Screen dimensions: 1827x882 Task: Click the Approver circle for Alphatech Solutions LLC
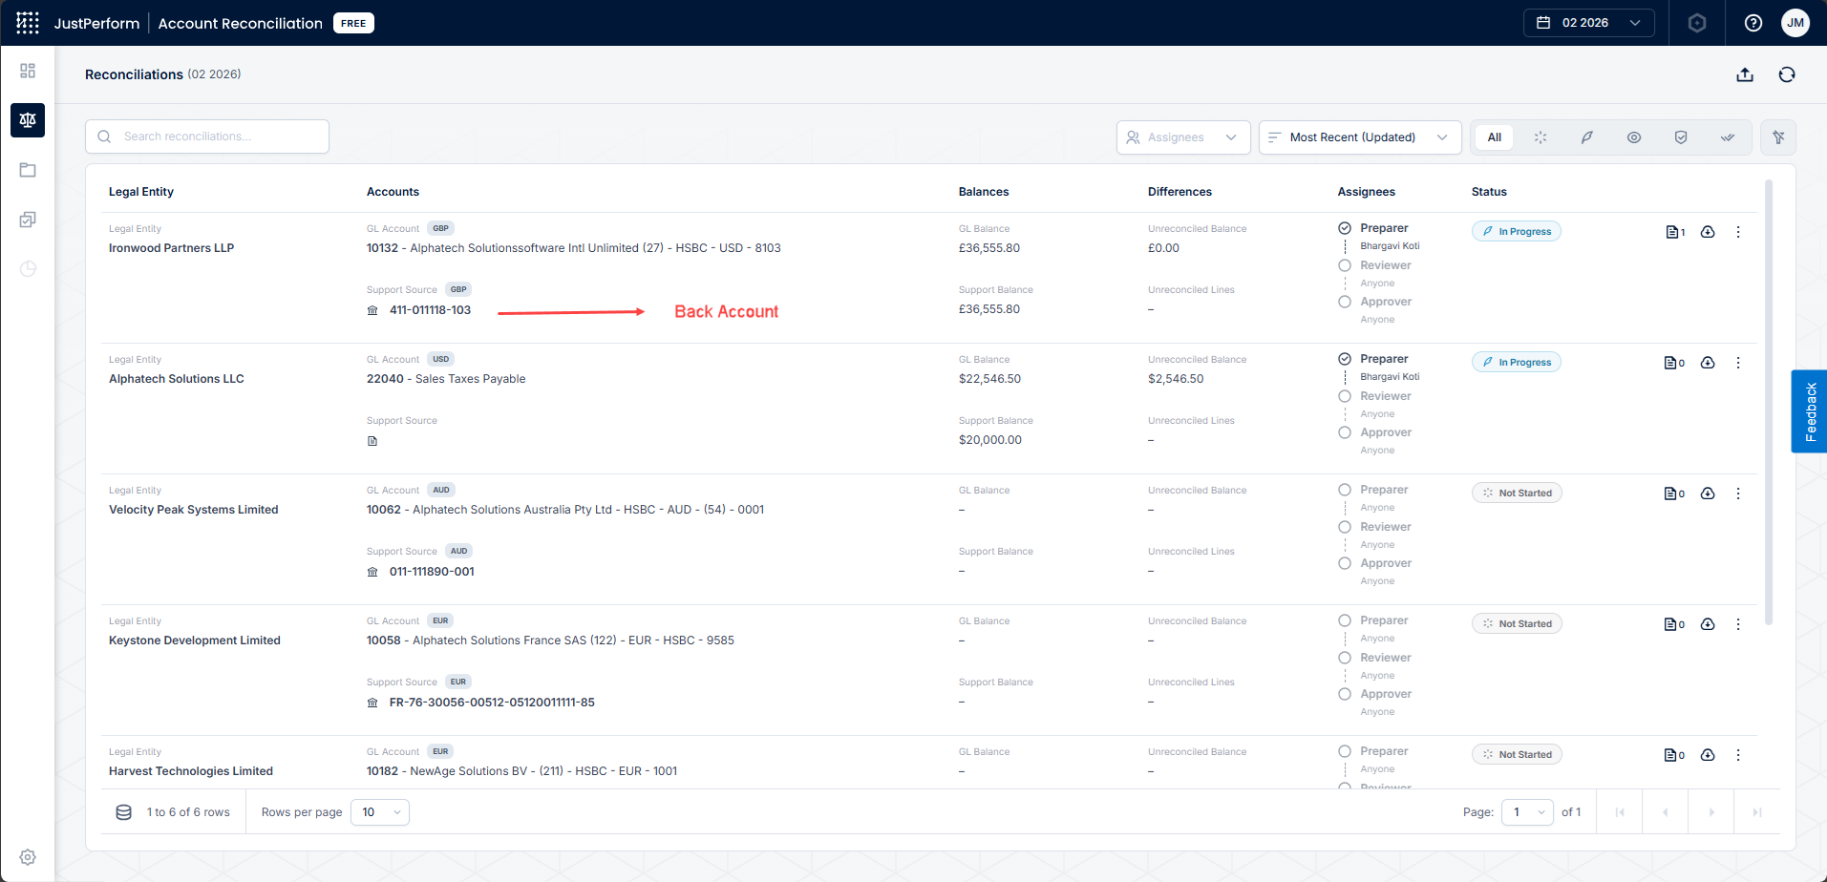coord(1345,432)
